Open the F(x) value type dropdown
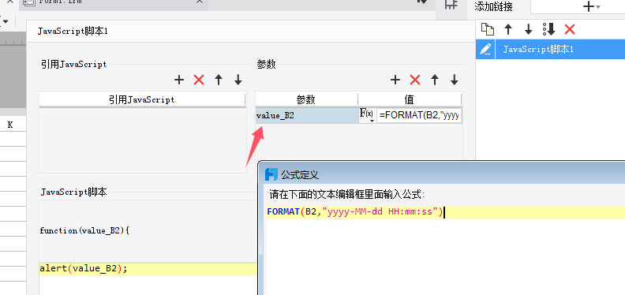 367,115
